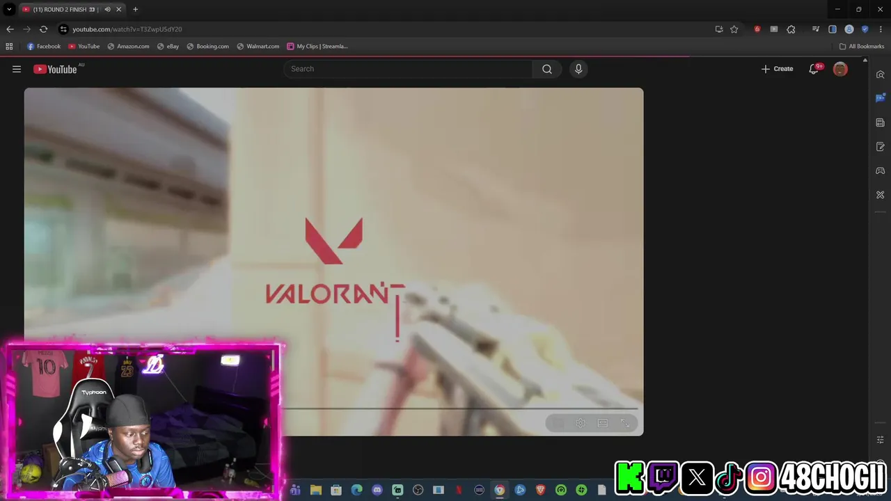Open sidebar customize sliders icon
891x501 pixels.
pos(880,440)
